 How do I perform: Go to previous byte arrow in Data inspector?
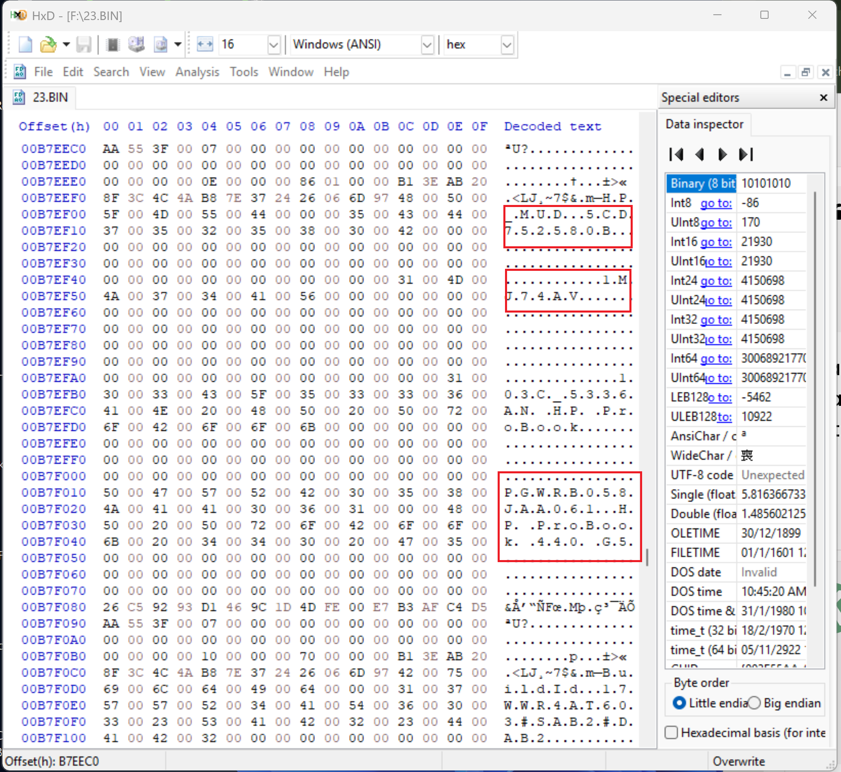point(700,155)
